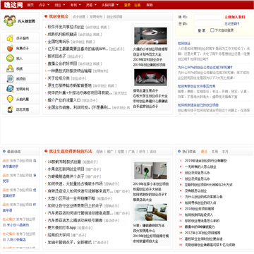Screen dimensions: 254x254
Task: Click the document icon beside 找项目
Action: 10,78
